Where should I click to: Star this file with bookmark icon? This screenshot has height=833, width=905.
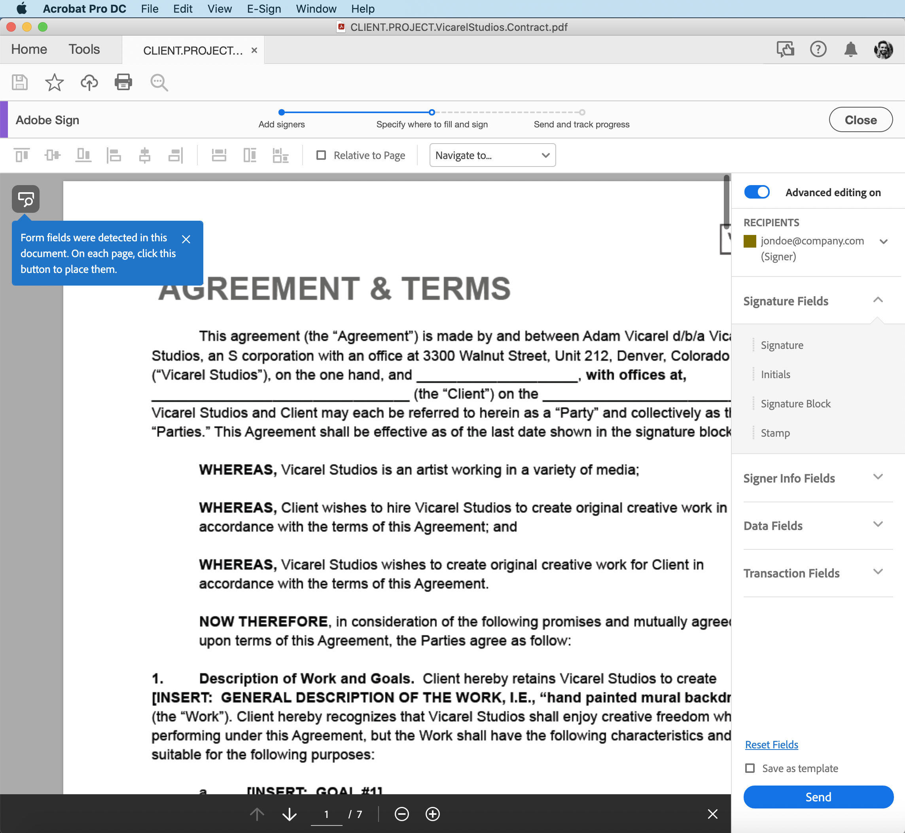[x=54, y=82]
